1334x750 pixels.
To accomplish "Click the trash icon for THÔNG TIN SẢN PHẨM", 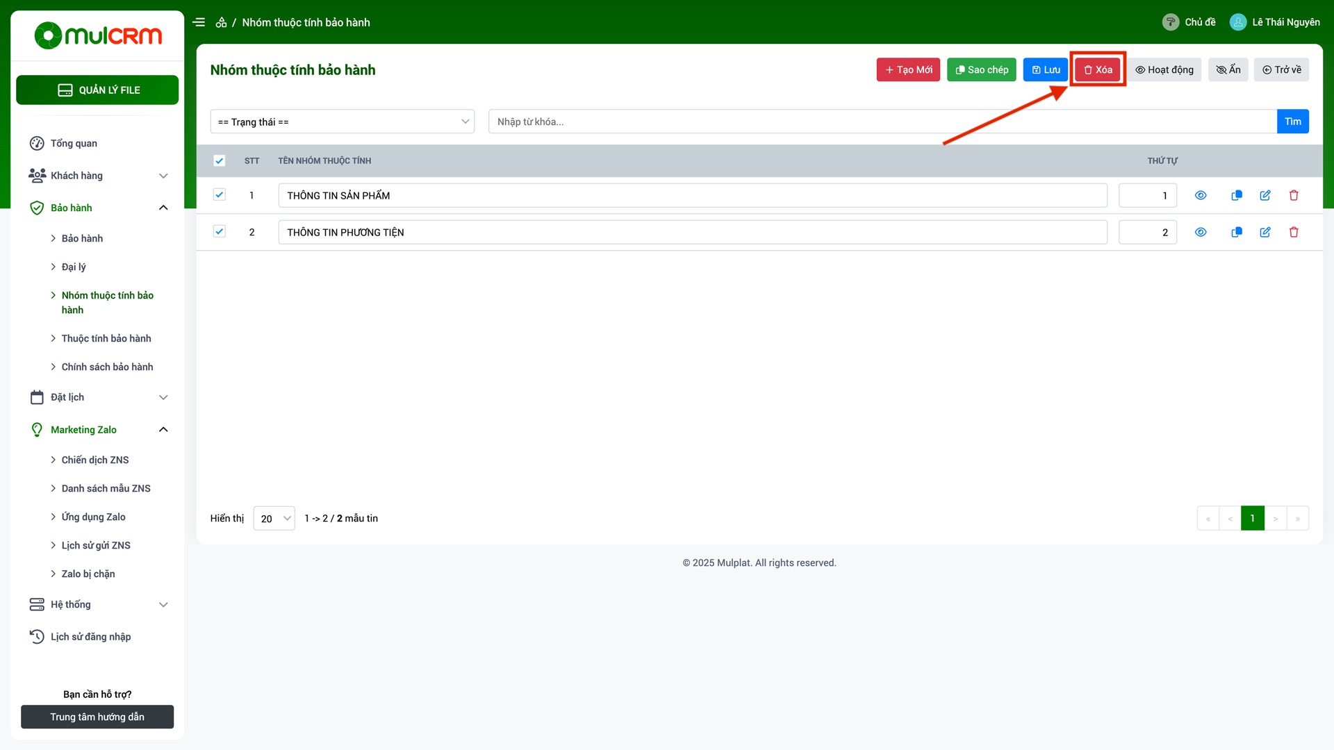I will click(1294, 196).
